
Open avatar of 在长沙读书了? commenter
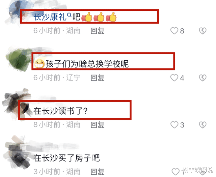click(17, 105)
